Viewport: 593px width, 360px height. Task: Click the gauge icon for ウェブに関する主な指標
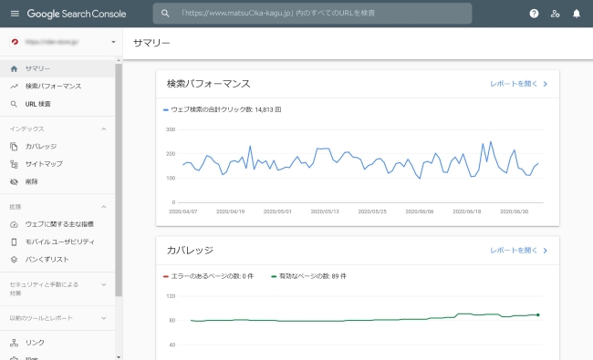pos(14,224)
